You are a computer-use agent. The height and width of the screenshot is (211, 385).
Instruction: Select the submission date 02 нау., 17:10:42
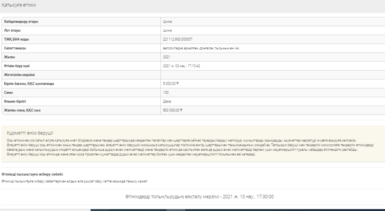(182, 66)
